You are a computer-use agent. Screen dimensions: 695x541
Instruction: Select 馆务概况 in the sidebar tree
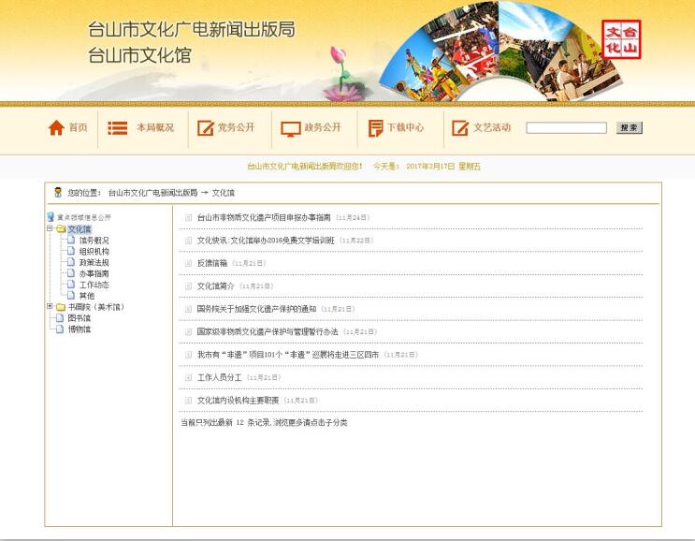coord(94,241)
